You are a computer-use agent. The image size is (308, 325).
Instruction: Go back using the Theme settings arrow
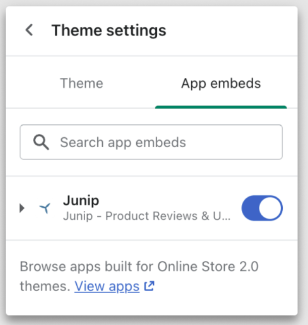[29, 30]
